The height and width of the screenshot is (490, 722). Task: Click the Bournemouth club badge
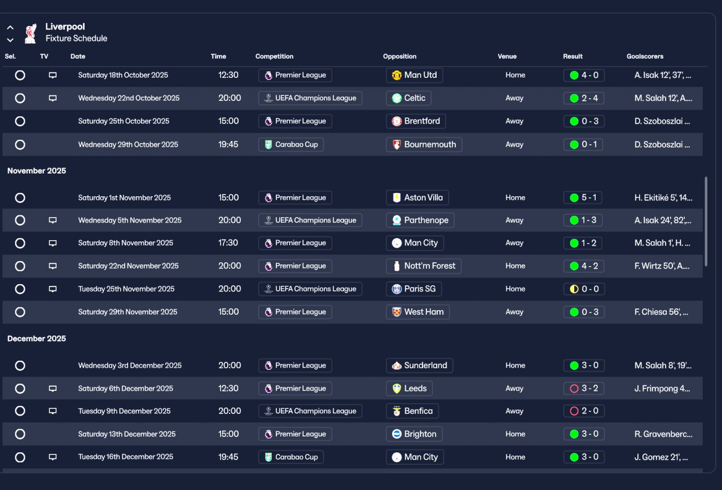[x=397, y=144]
